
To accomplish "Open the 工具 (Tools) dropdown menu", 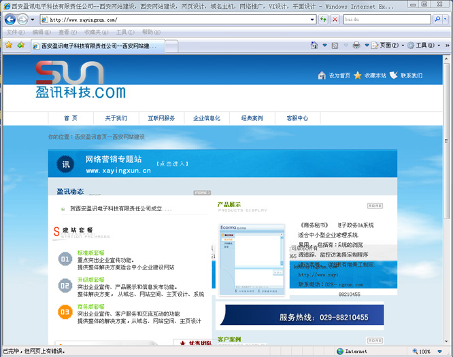I will click(x=422, y=45).
